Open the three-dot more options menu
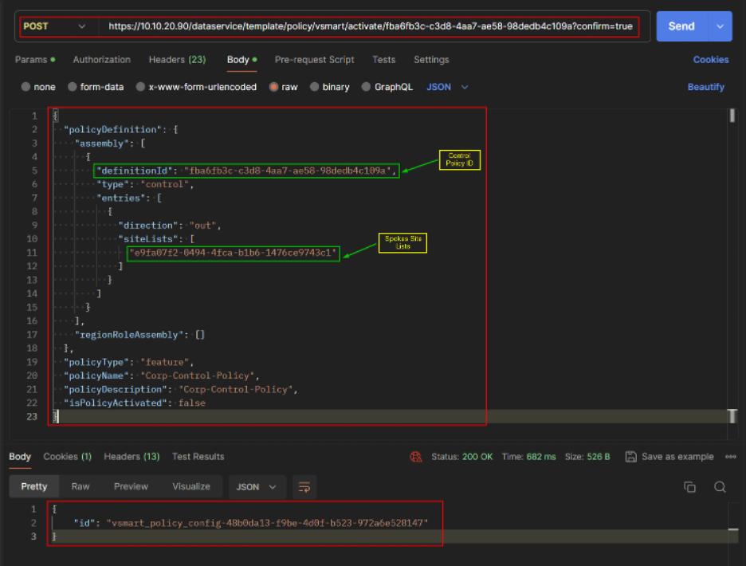Screen dimensions: 746x566 coord(730,457)
